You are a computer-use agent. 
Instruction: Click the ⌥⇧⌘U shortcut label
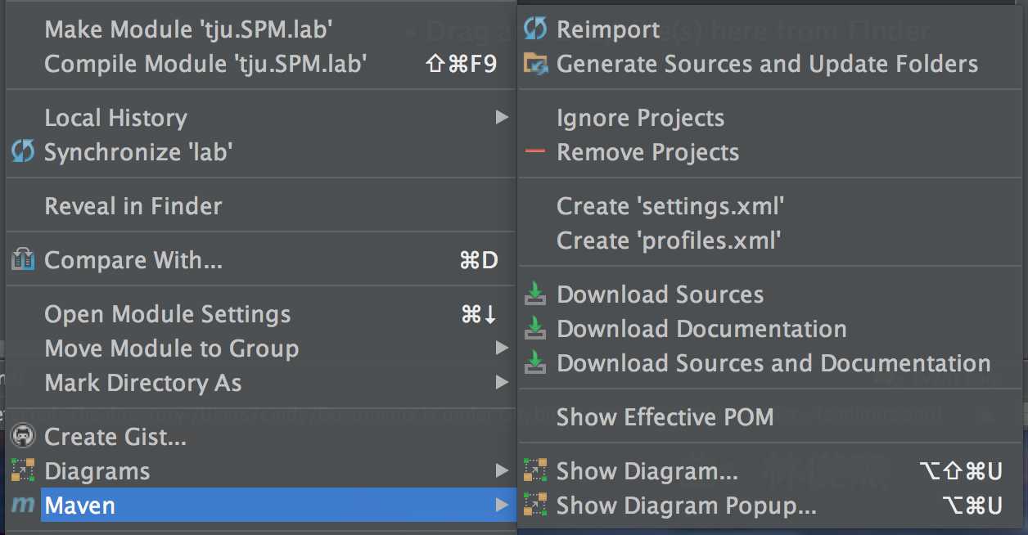961,471
